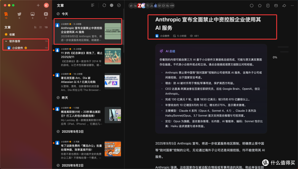Refresh the article list
The image size is (298, 169).
point(104,5)
